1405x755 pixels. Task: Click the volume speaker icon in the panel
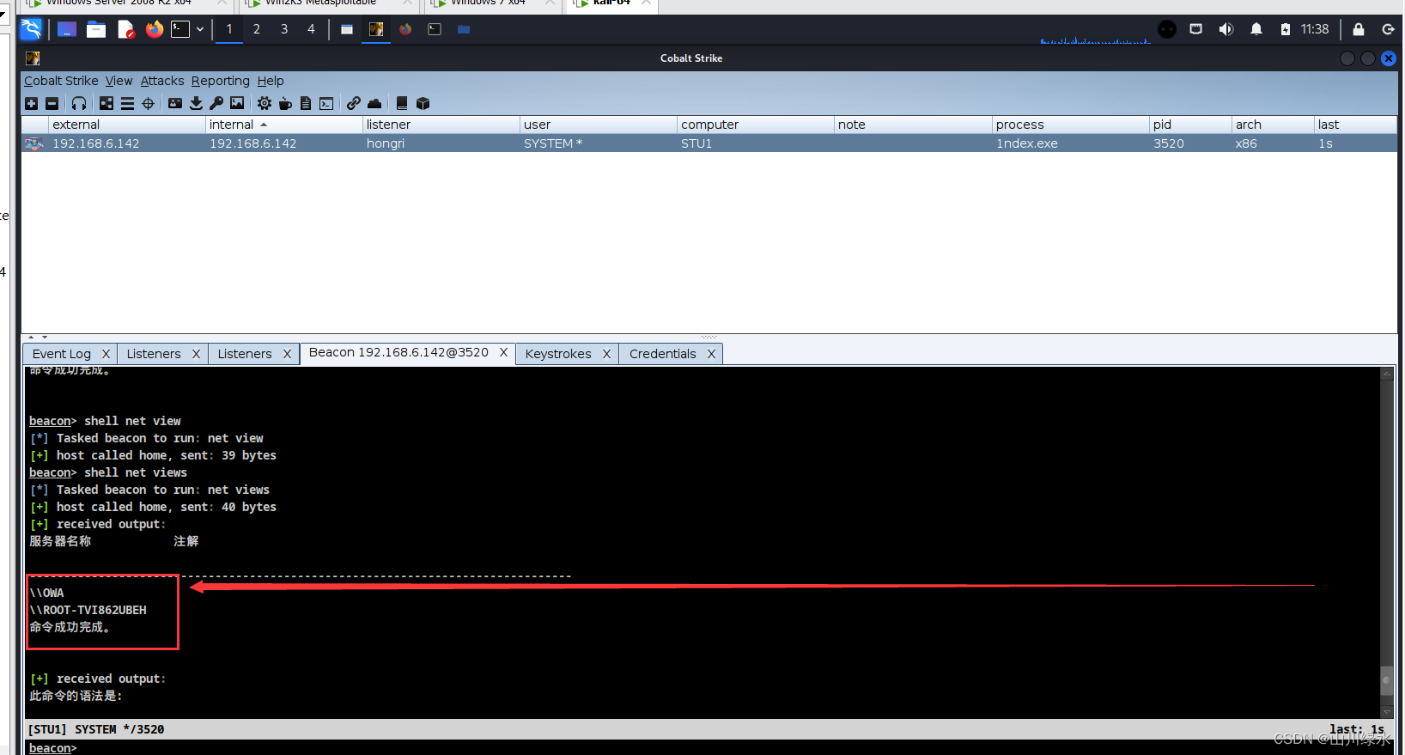pyautogui.click(x=1226, y=29)
